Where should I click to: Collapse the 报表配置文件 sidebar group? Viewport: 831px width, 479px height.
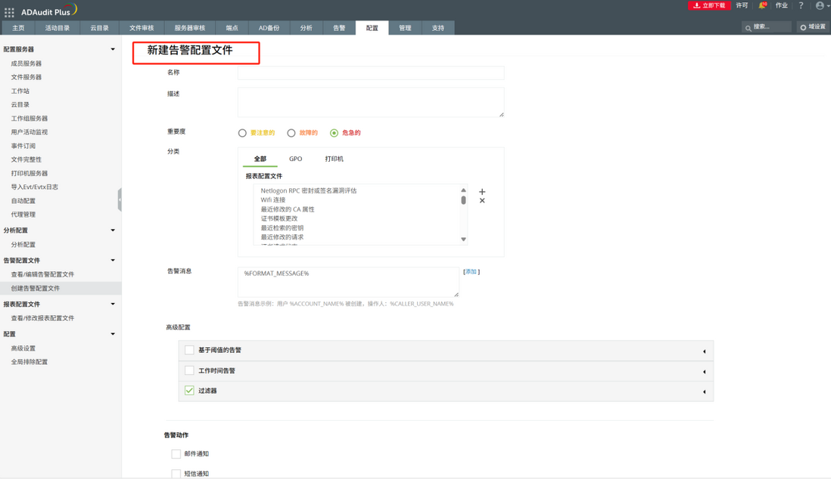112,304
